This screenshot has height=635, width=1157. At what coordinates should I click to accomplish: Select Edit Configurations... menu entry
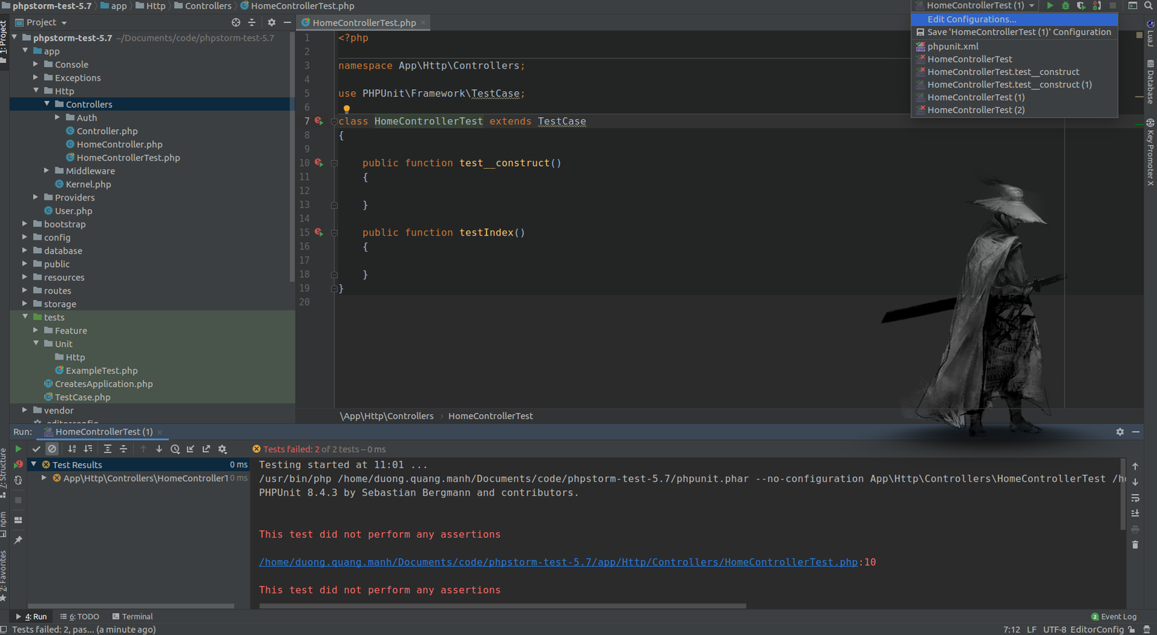[971, 20]
